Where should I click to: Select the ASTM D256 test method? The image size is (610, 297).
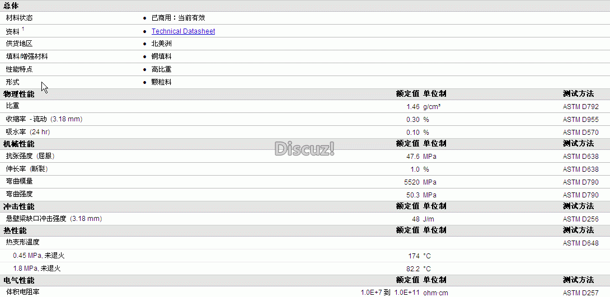pos(580,219)
